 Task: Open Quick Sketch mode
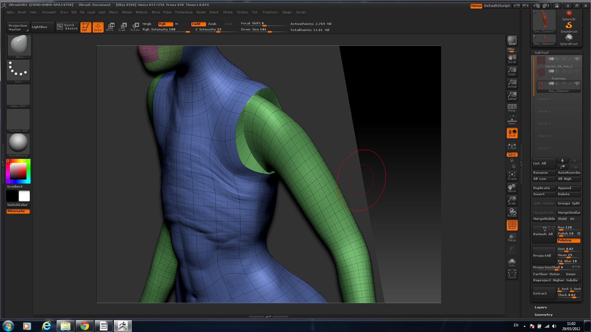(67, 27)
